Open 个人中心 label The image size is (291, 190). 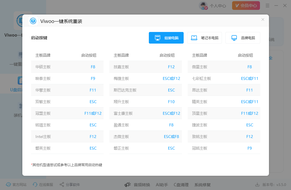click(218, 6)
